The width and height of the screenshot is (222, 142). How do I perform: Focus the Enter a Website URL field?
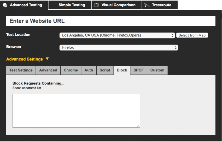pyautogui.click(x=111, y=21)
